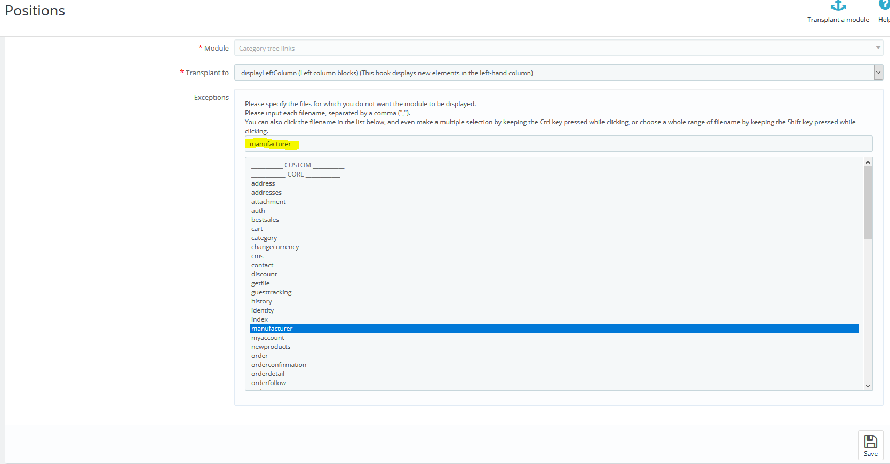Select 'orderdetail' in the exceptions list
Viewport: 890px width, 464px height.
click(554, 374)
